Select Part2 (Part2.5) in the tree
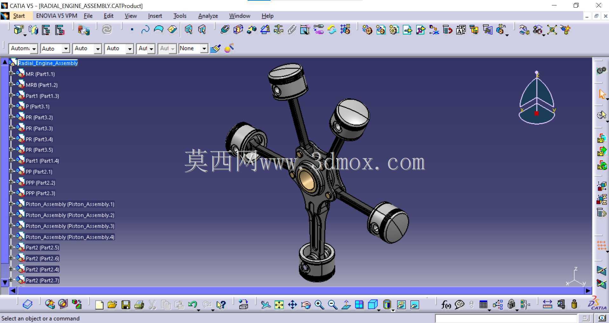Viewport: 609px width, 323px height. pos(42,247)
